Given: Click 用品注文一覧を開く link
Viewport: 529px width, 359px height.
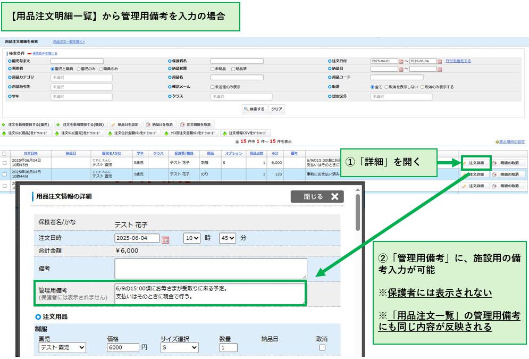Looking at the screenshot, I should tap(69, 41).
